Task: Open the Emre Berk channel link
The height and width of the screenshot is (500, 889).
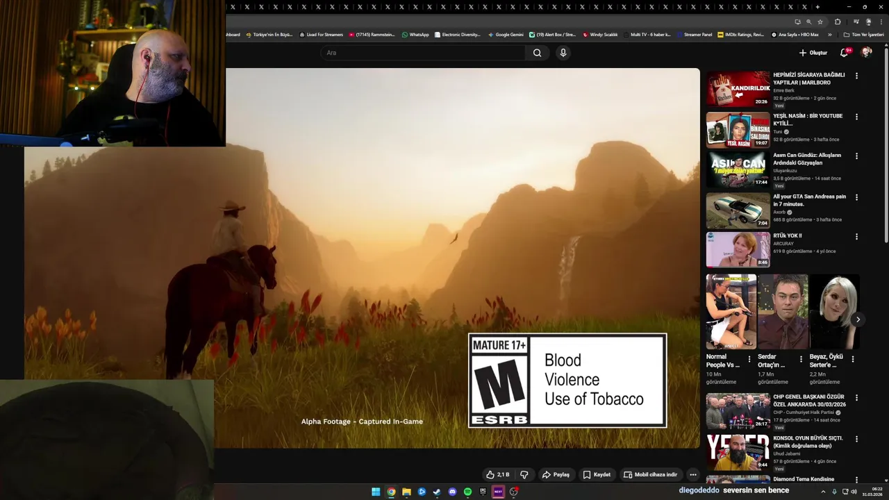Action: [783, 90]
